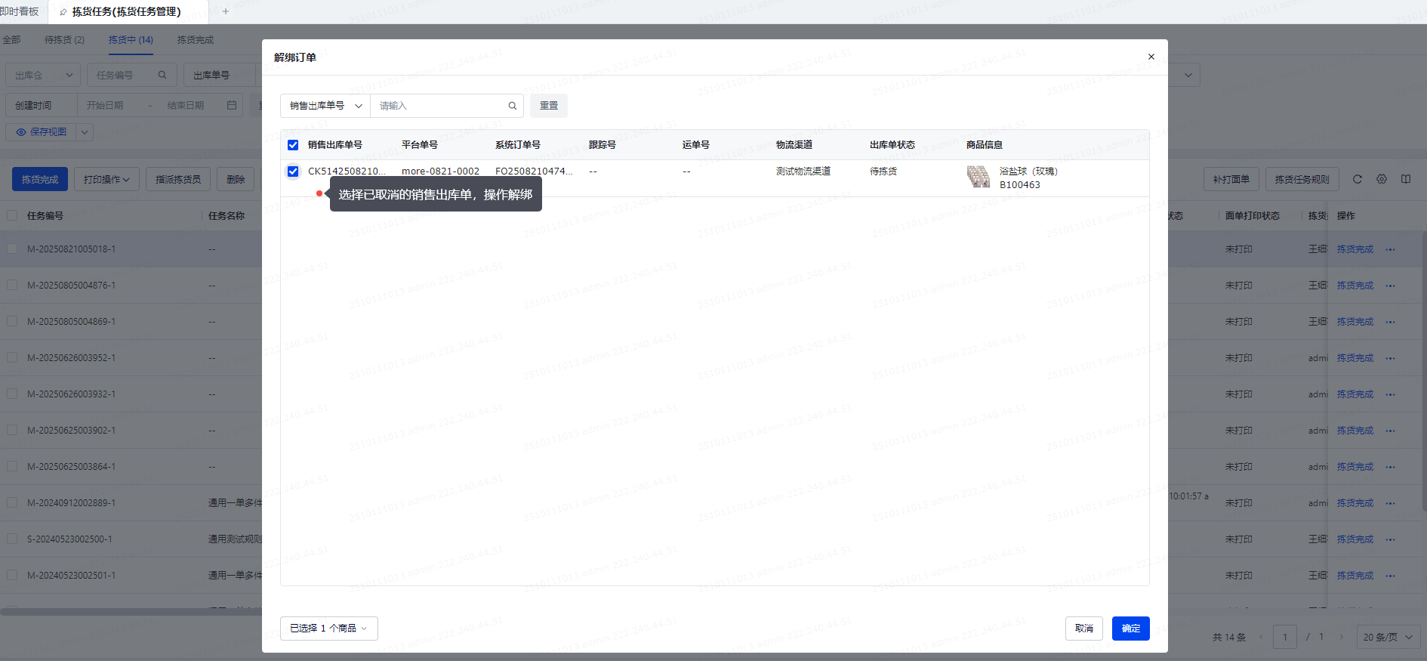Uncheck the CK5142508210... order row checkbox

pyautogui.click(x=293, y=171)
